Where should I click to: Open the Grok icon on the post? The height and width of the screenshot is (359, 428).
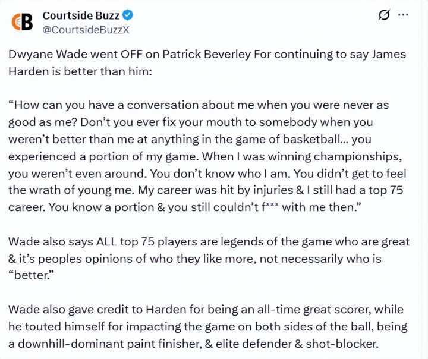point(384,15)
